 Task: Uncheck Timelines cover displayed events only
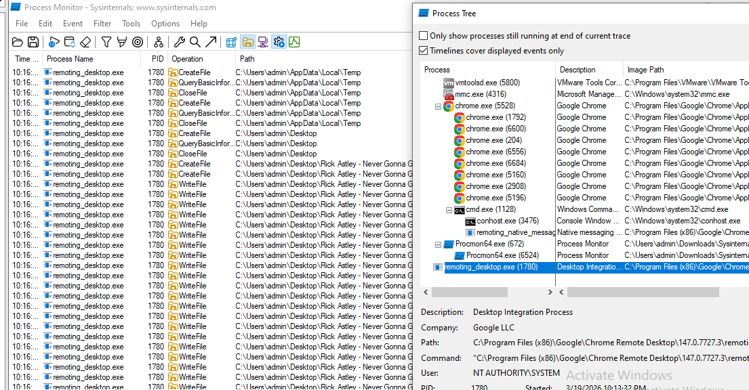click(x=423, y=50)
